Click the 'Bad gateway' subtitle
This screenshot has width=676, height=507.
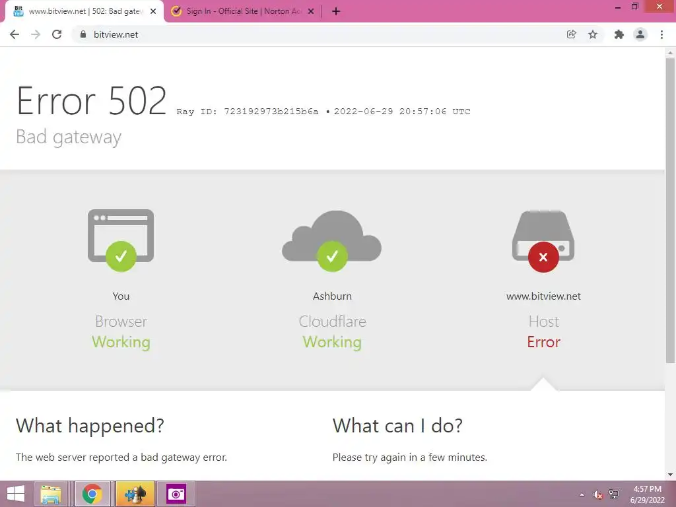pos(69,137)
